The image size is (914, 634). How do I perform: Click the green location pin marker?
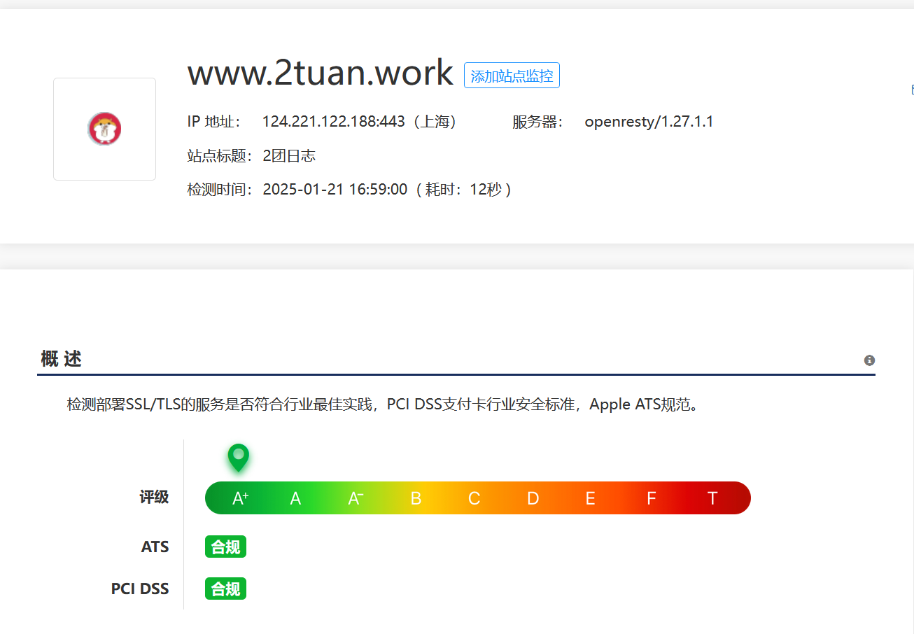click(x=239, y=458)
